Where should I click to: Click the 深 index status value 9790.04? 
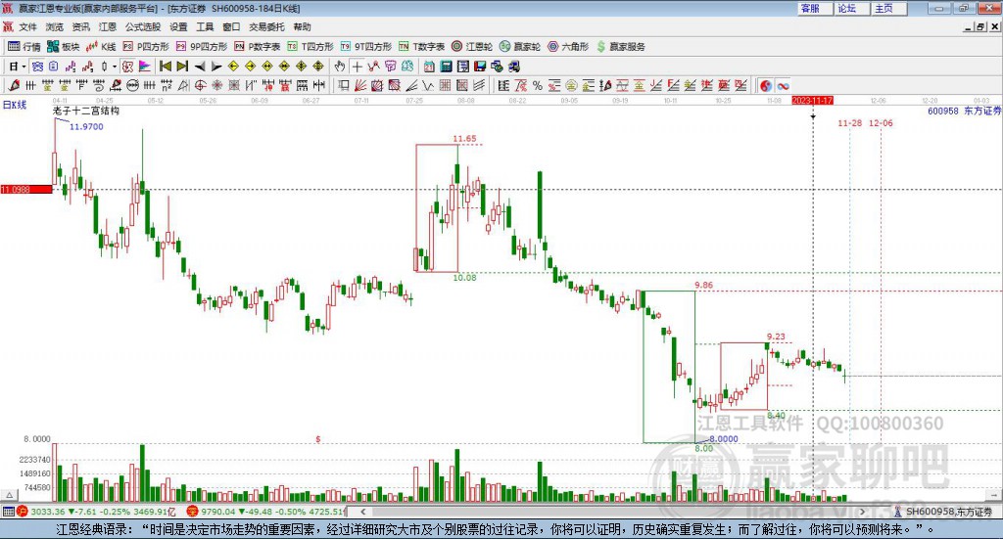(x=218, y=512)
